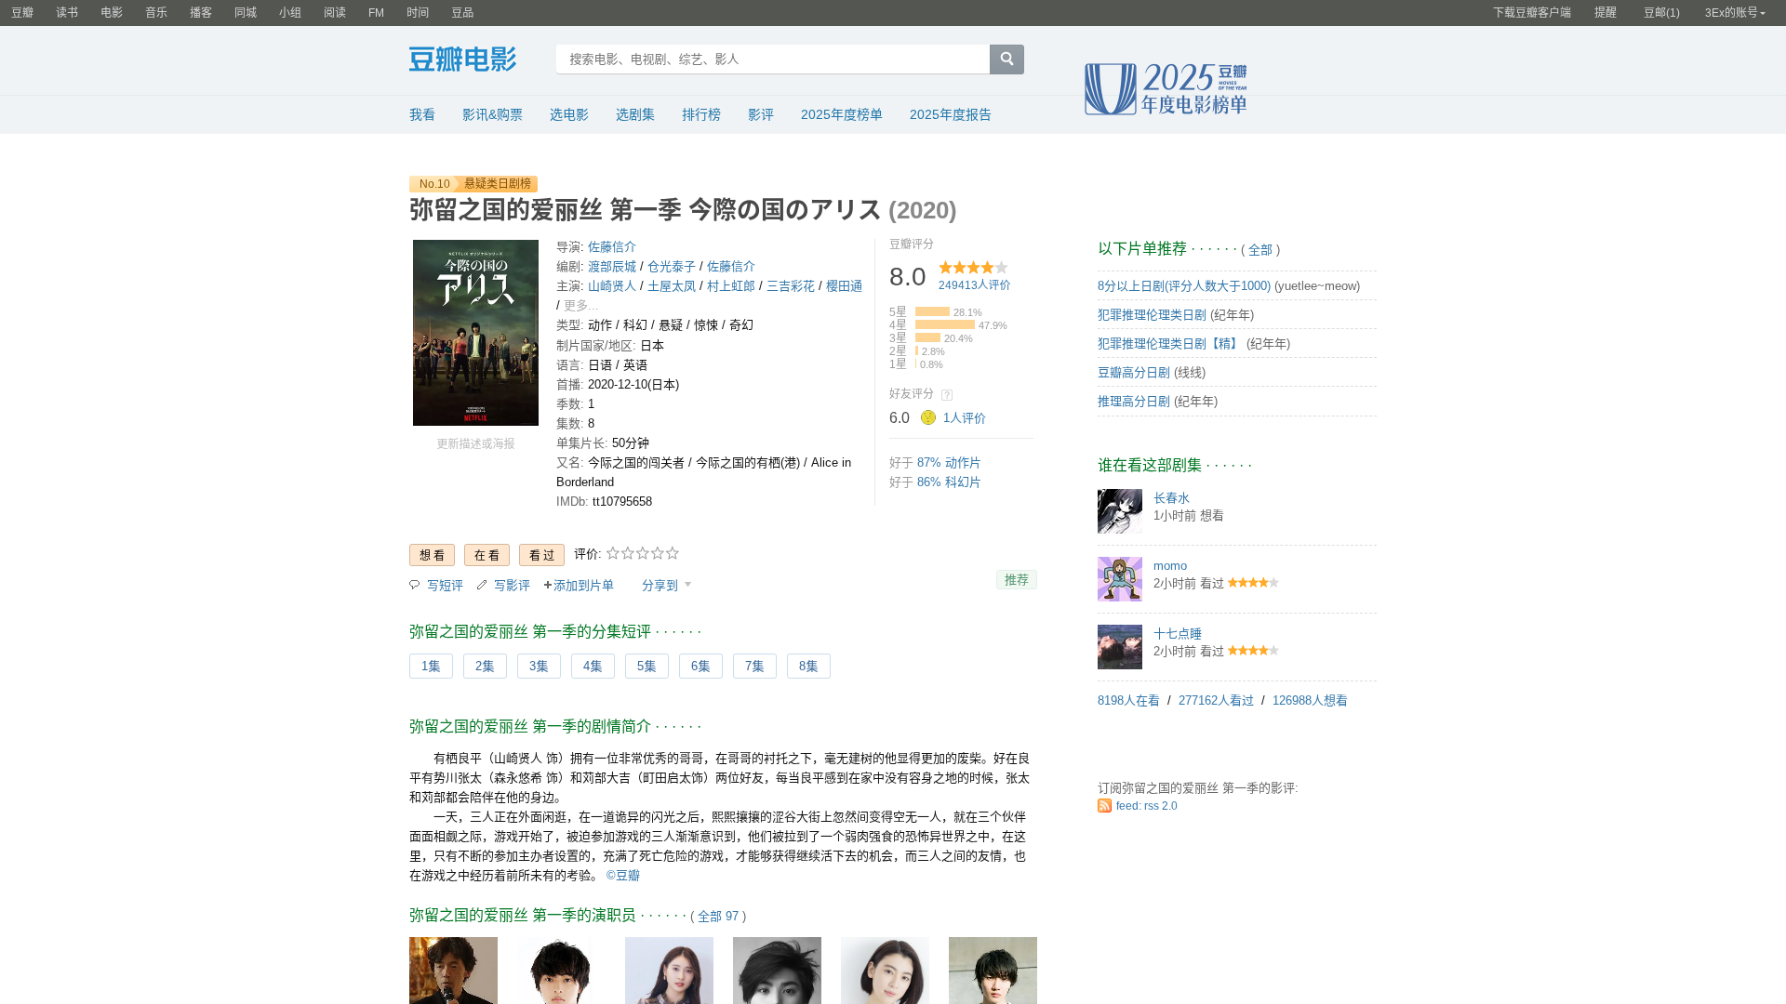Click the 写影评 pencil icon
The image size is (1786, 1004).
(x=482, y=585)
